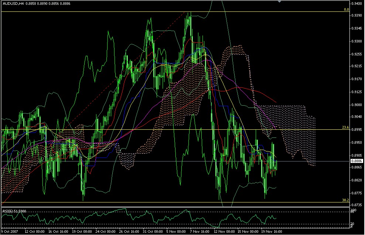The height and width of the screenshot is (235, 365).
Task: Click the 0.9125 price axis label
Action: coord(357,92)
